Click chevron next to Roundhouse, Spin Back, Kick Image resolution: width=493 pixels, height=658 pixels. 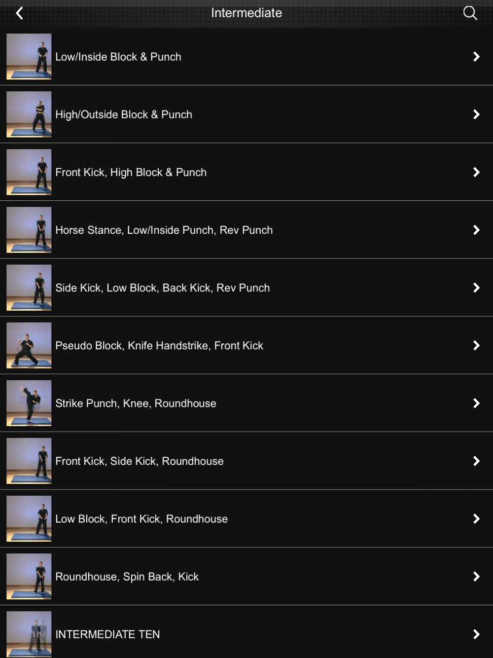coord(476,576)
